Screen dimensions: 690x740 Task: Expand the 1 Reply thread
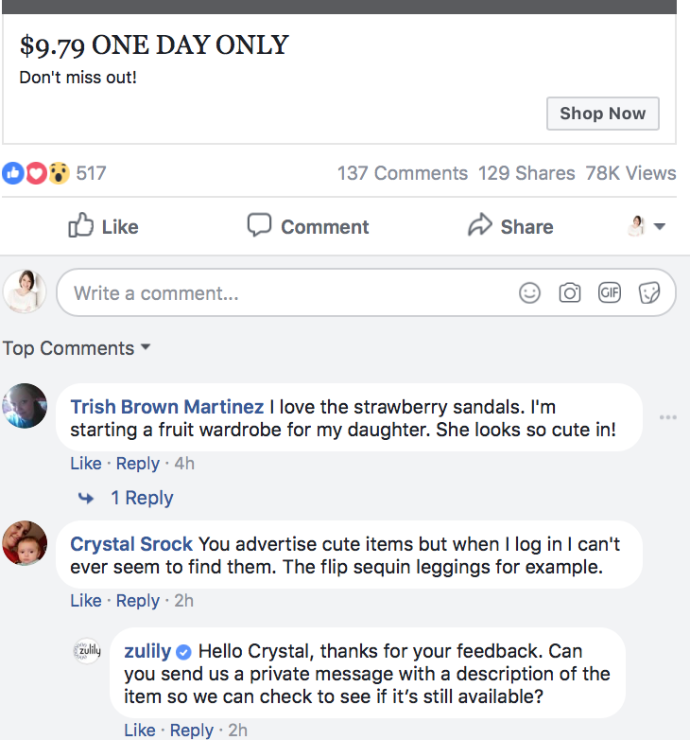(x=142, y=498)
